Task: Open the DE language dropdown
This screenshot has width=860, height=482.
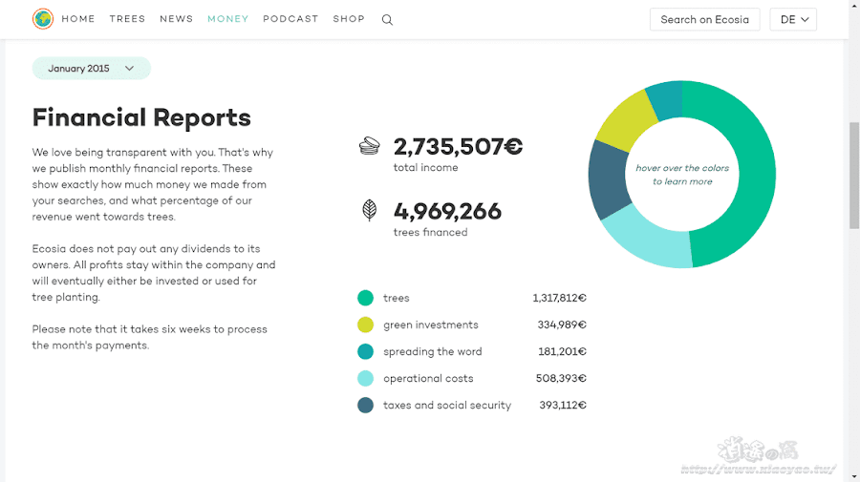Action: [793, 20]
